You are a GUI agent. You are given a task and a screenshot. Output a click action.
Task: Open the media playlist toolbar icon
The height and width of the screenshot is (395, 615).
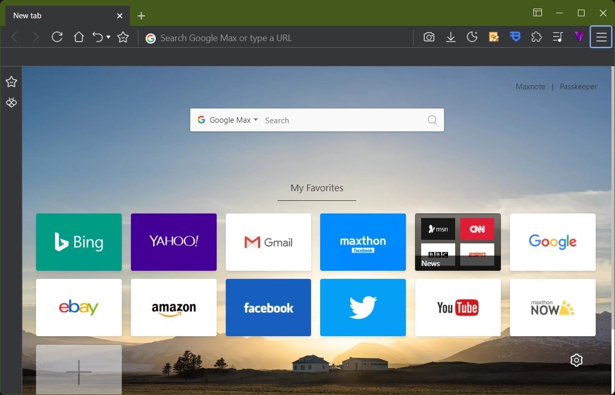click(558, 37)
